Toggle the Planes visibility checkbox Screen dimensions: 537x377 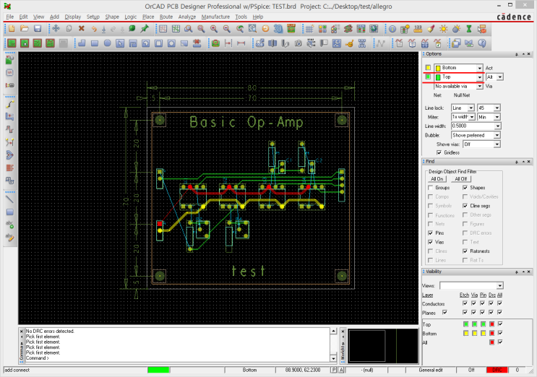[444, 312]
